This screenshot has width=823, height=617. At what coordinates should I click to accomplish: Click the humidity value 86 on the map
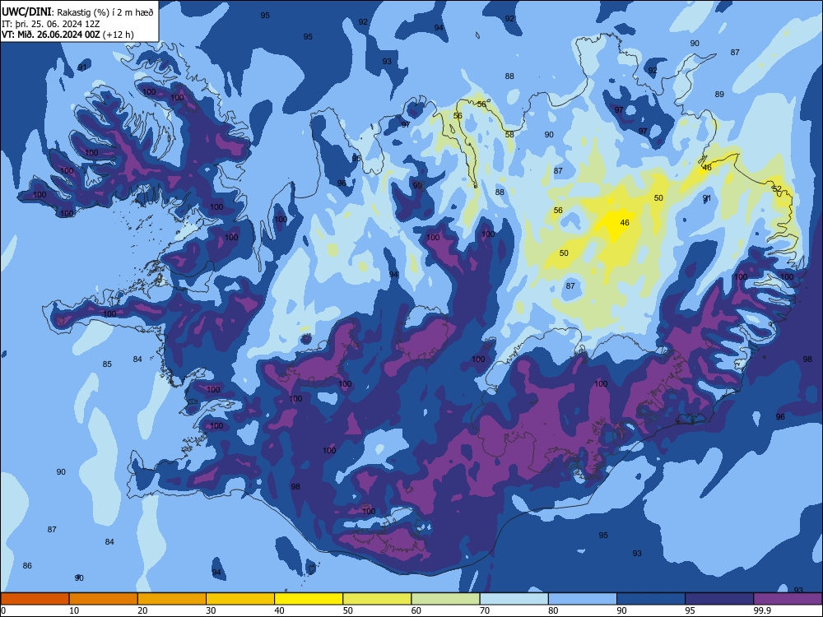click(x=27, y=566)
